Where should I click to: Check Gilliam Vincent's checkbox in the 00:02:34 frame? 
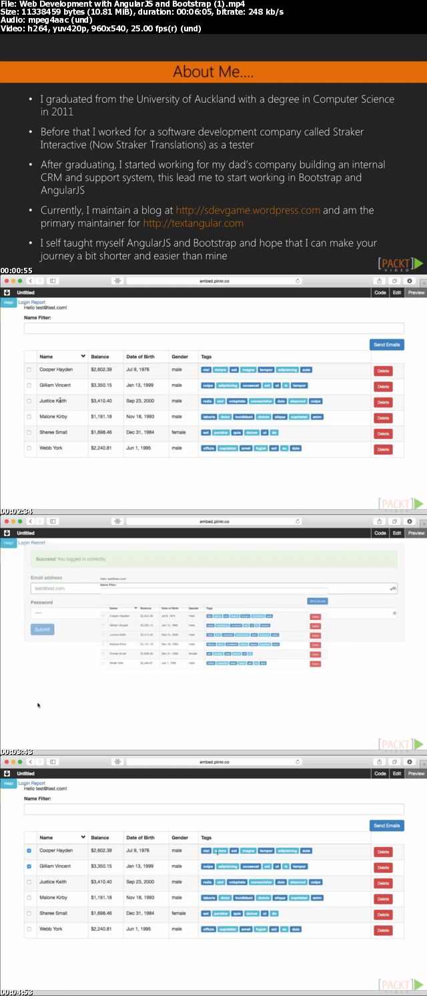(x=29, y=385)
